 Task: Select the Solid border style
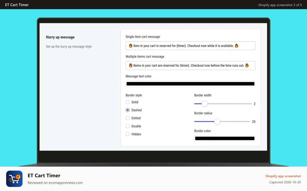[128, 102]
